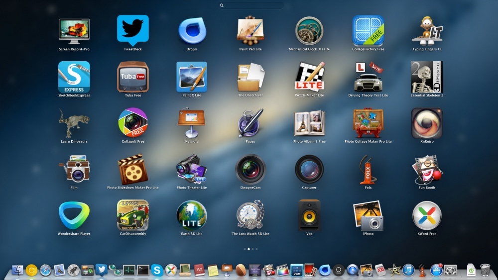Open Droplr in the Launchpad grid
This screenshot has height=280, width=498.
(192, 31)
